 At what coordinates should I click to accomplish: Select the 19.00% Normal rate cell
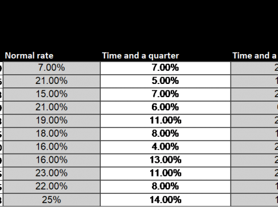[52, 121]
